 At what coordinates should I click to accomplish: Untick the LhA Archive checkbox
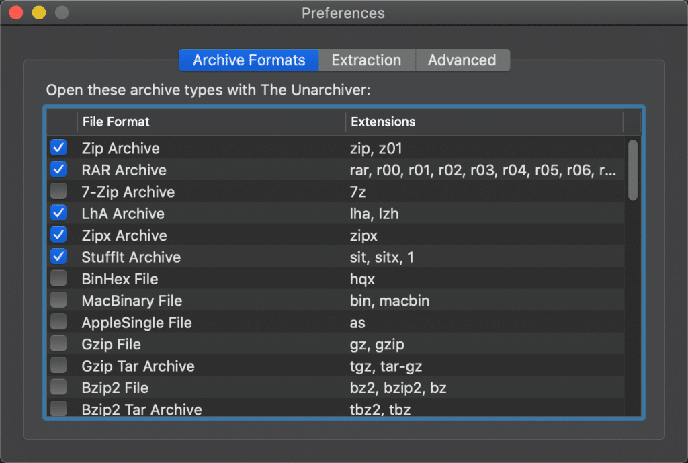(59, 214)
